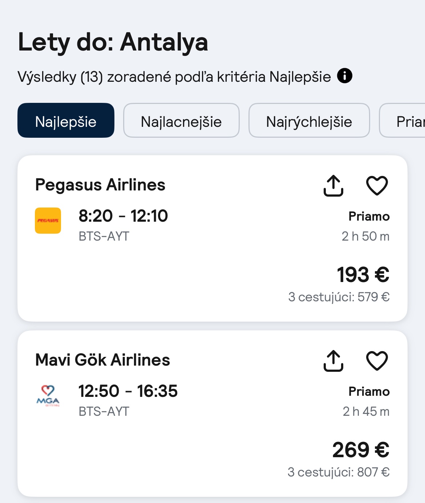Sort results by Najrýchlejšie
This screenshot has height=503, width=425.
pyautogui.click(x=309, y=121)
